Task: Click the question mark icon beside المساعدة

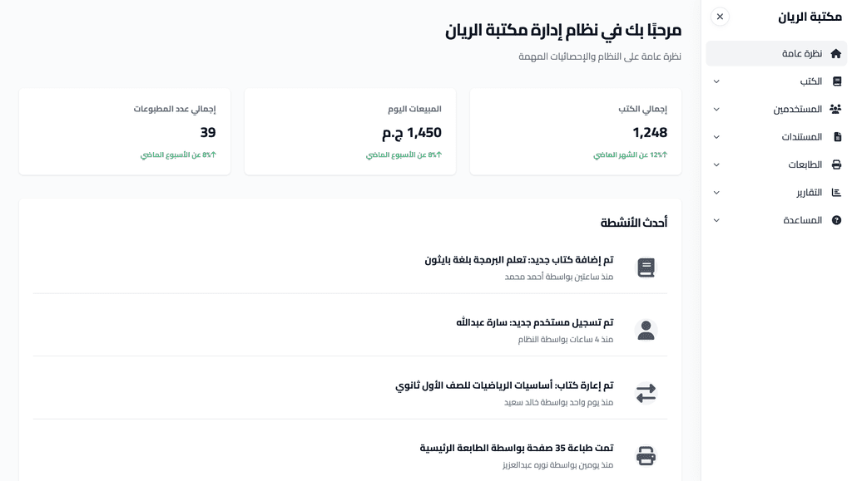Action: pos(836,220)
